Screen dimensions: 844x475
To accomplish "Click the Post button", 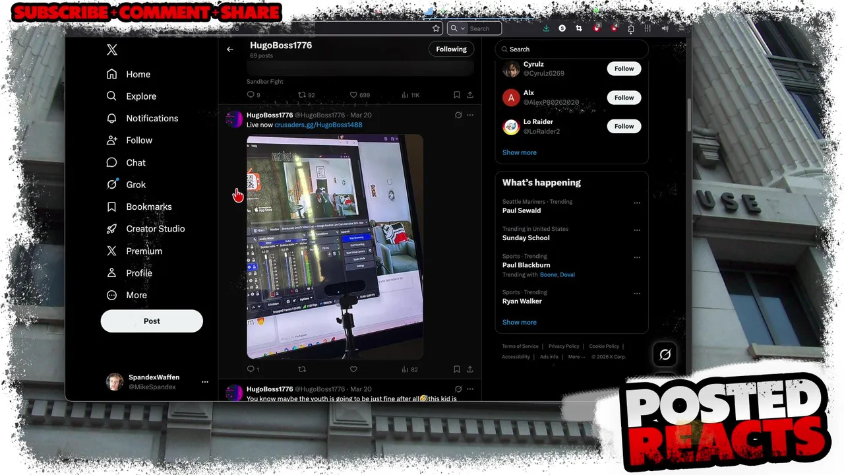I will point(152,321).
